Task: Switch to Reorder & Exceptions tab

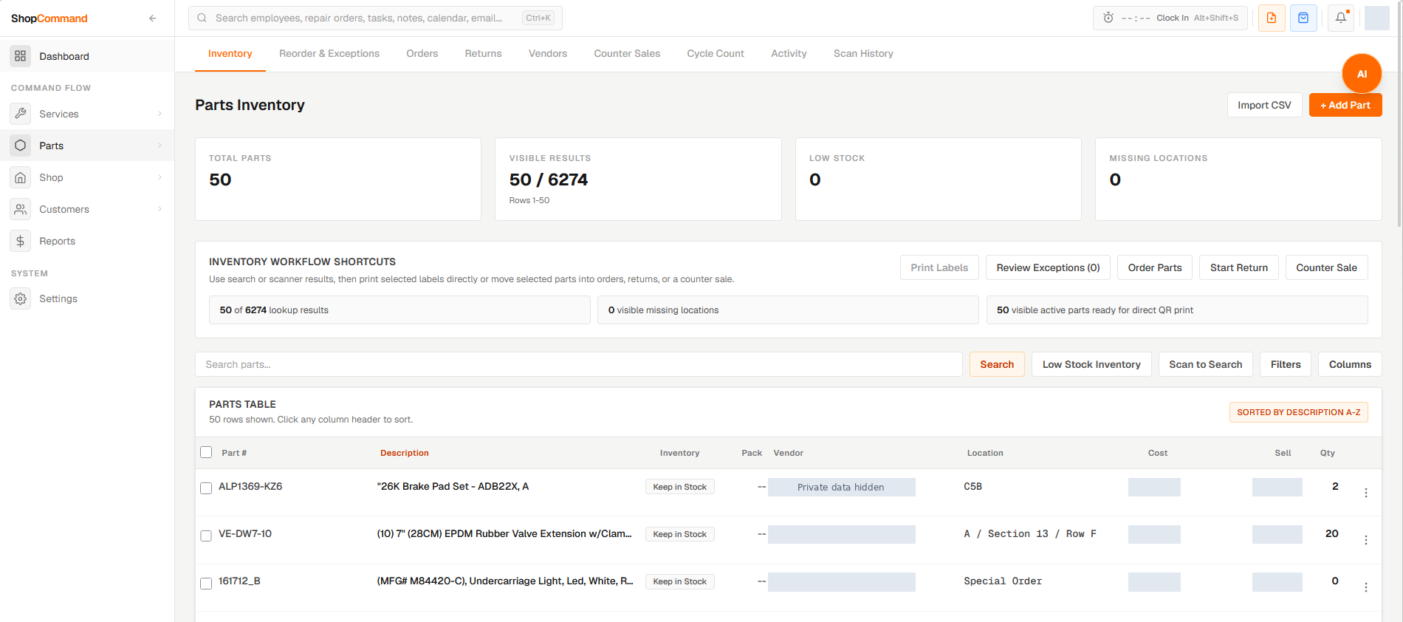Action: click(x=329, y=53)
